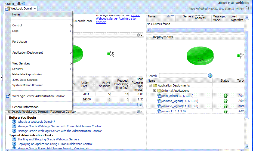256x151 pixels.
Task: Expand the Logs submenu
Action: (x=42, y=31)
